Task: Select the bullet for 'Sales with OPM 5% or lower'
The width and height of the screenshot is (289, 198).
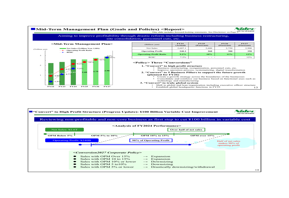Action: pyautogui.click(x=75, y=167)
